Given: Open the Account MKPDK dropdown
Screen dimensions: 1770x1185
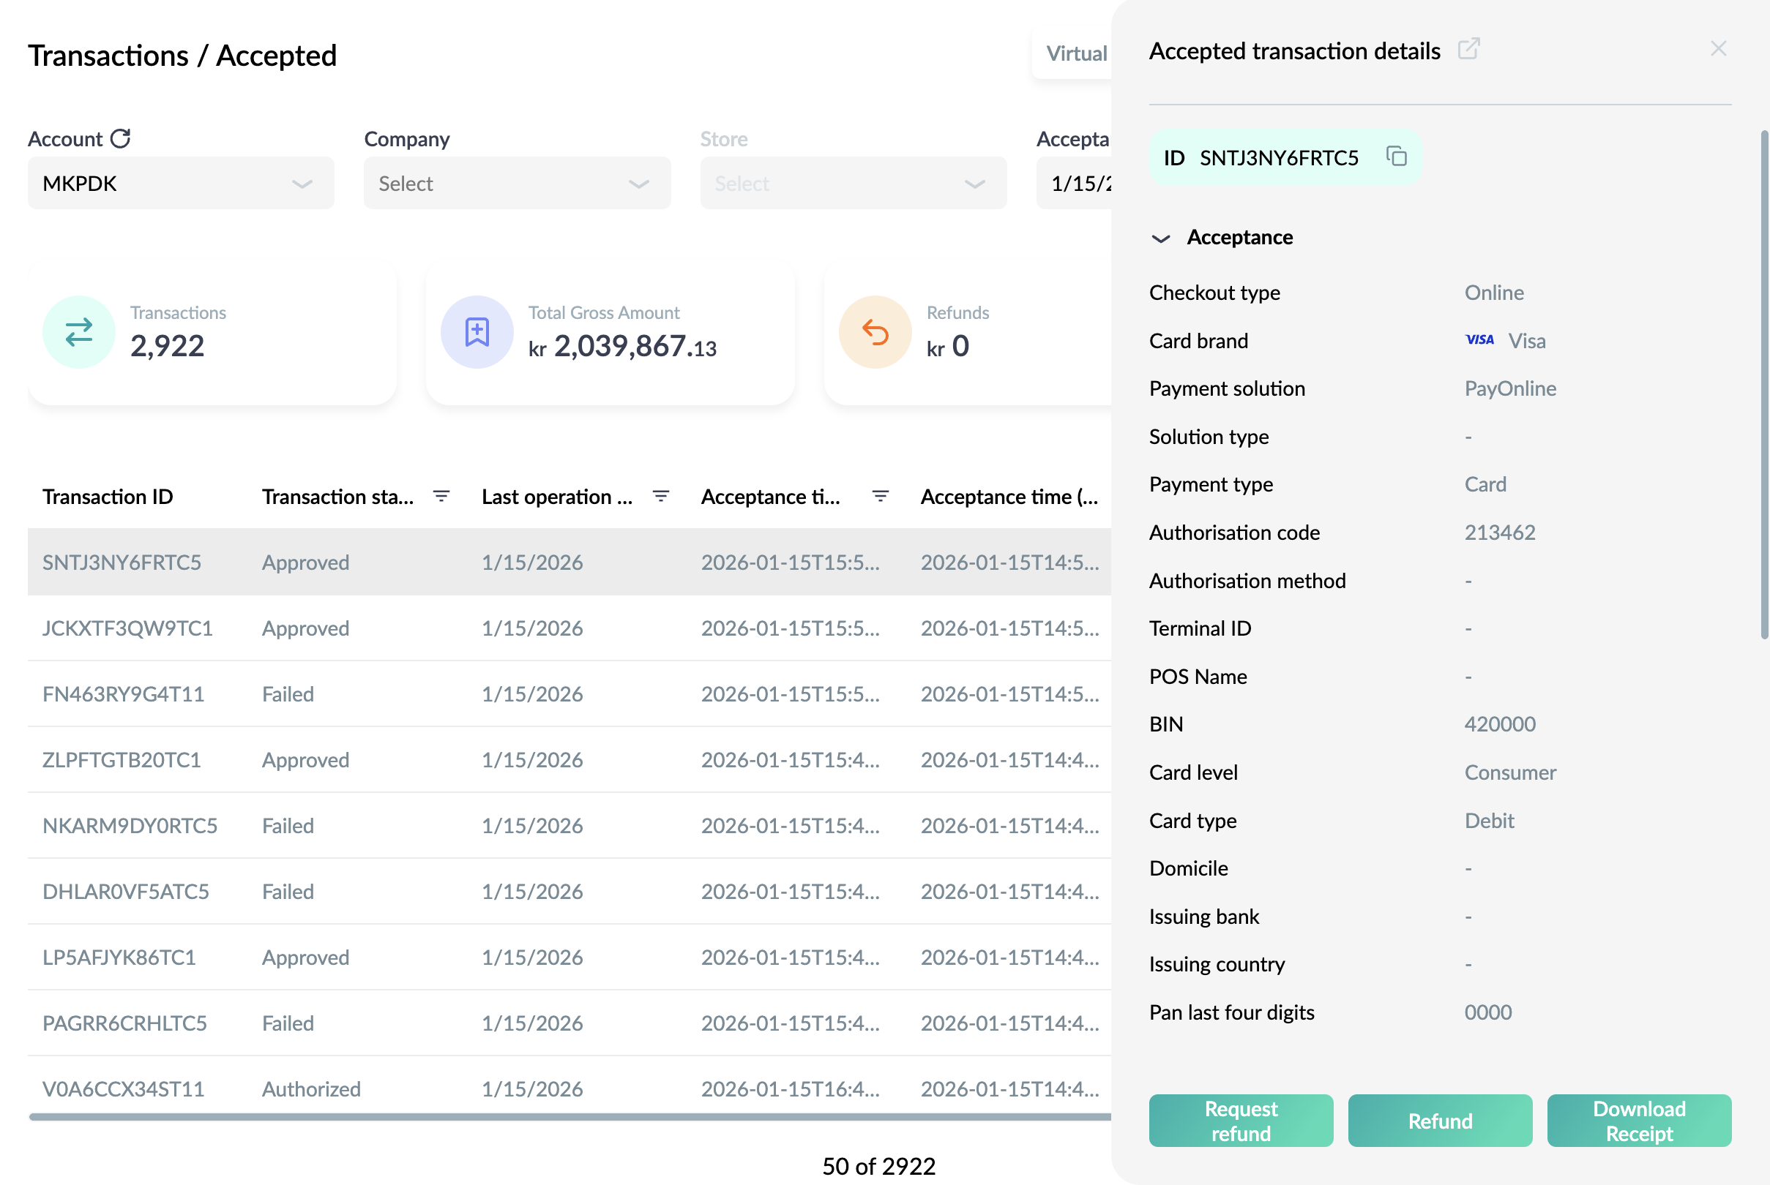Looking at the screenshot, I should (181, 183).
